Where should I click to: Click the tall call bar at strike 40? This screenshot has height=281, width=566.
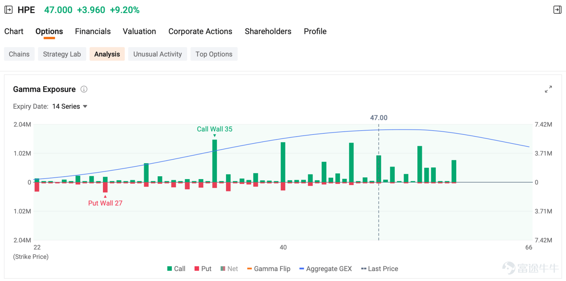(x=283, y=162)
